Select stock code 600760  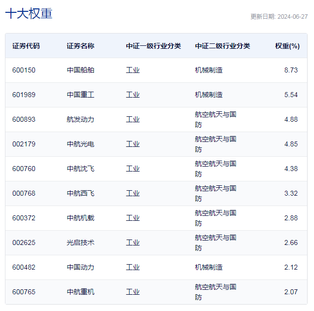pos(24,169)
